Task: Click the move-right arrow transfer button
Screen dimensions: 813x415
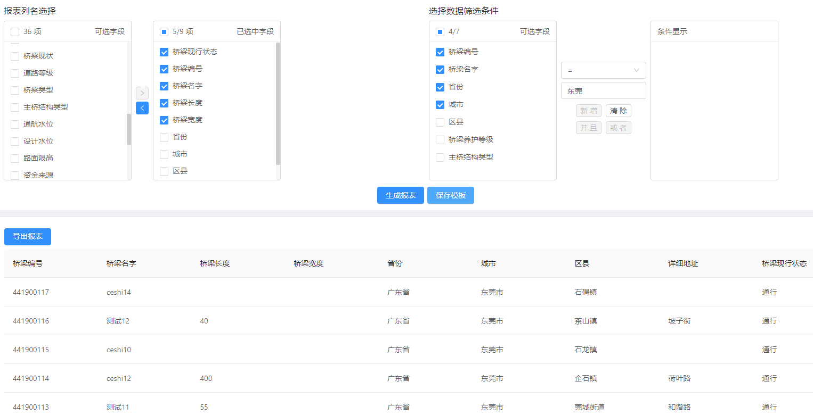Action: [142, 93]
